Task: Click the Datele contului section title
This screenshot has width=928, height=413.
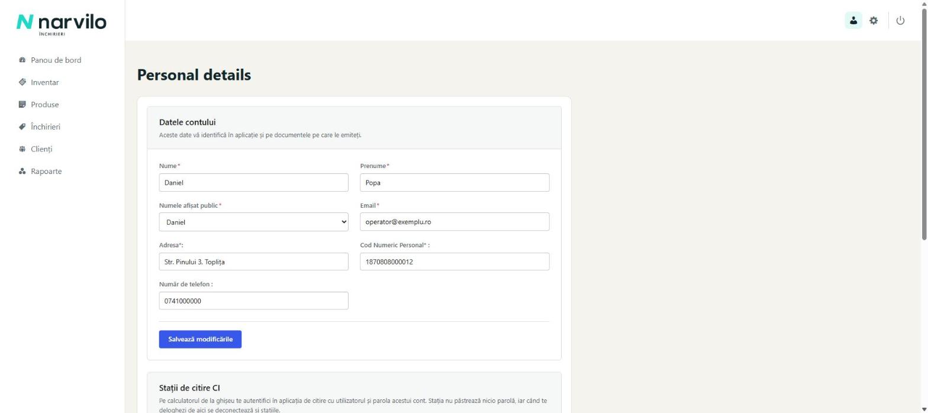Action: 188,122
